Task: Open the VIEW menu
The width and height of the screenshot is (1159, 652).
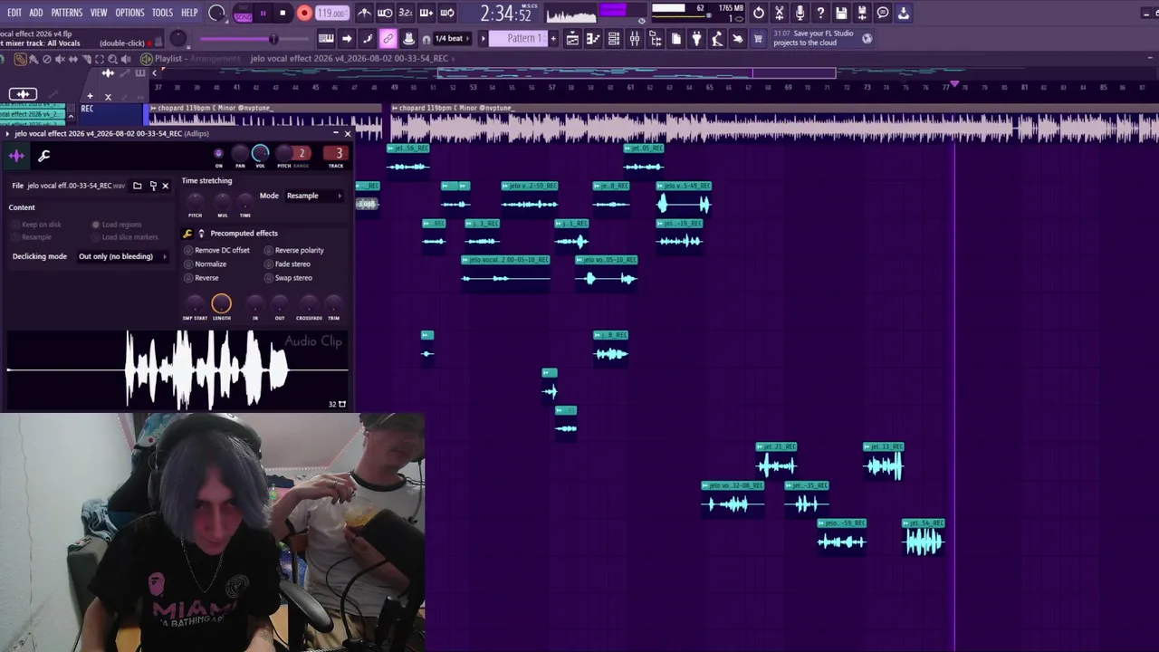Action: 99,13
